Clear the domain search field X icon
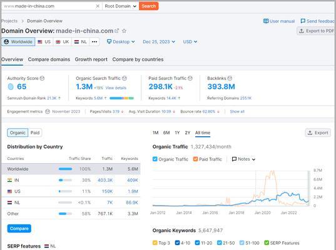Image resolution: width=336 pixels, height=250 pixels. click(98, 6)
